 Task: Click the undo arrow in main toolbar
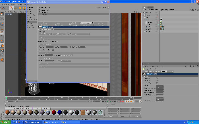[x=3, y=8]
